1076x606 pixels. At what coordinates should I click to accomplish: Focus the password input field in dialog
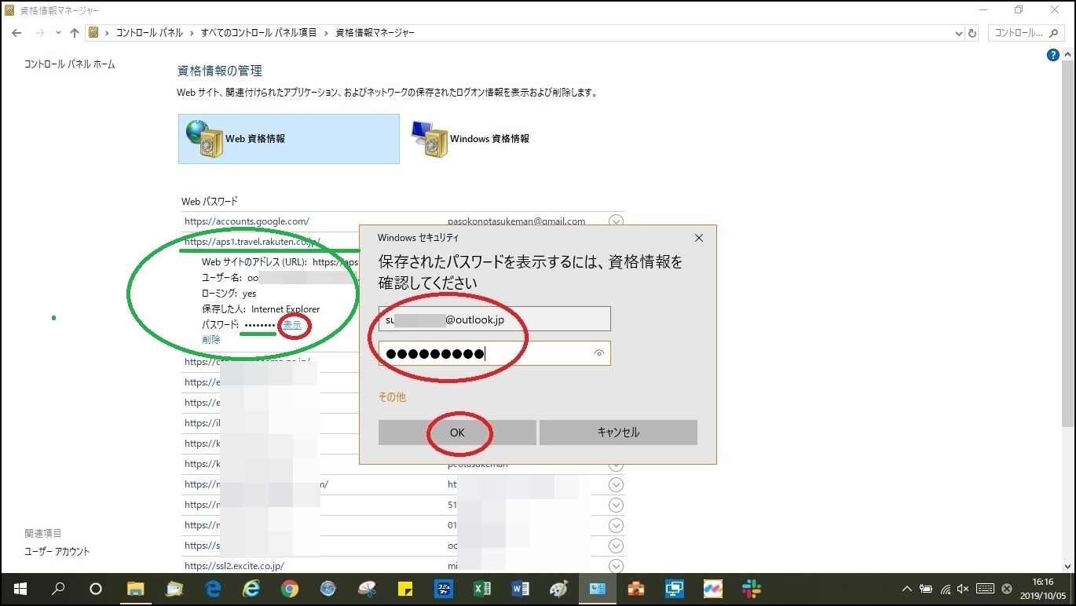[x=494, y=353]
